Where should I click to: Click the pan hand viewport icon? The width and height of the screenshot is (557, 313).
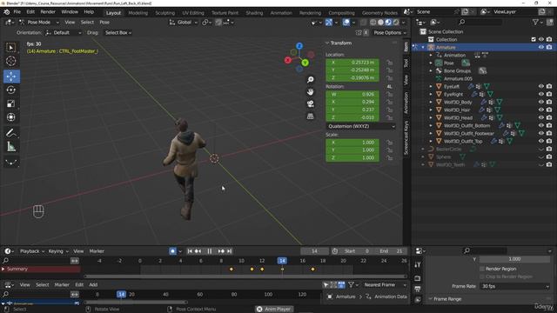(311, 91)
